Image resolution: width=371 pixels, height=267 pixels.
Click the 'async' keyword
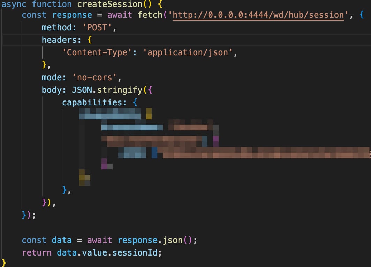point(14,4)
